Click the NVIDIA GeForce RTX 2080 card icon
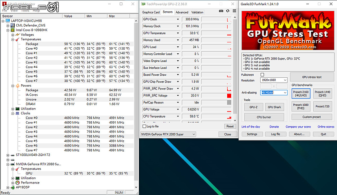This screenshot has width=337, height=195. pyautogui.click(x=13, y=164)
